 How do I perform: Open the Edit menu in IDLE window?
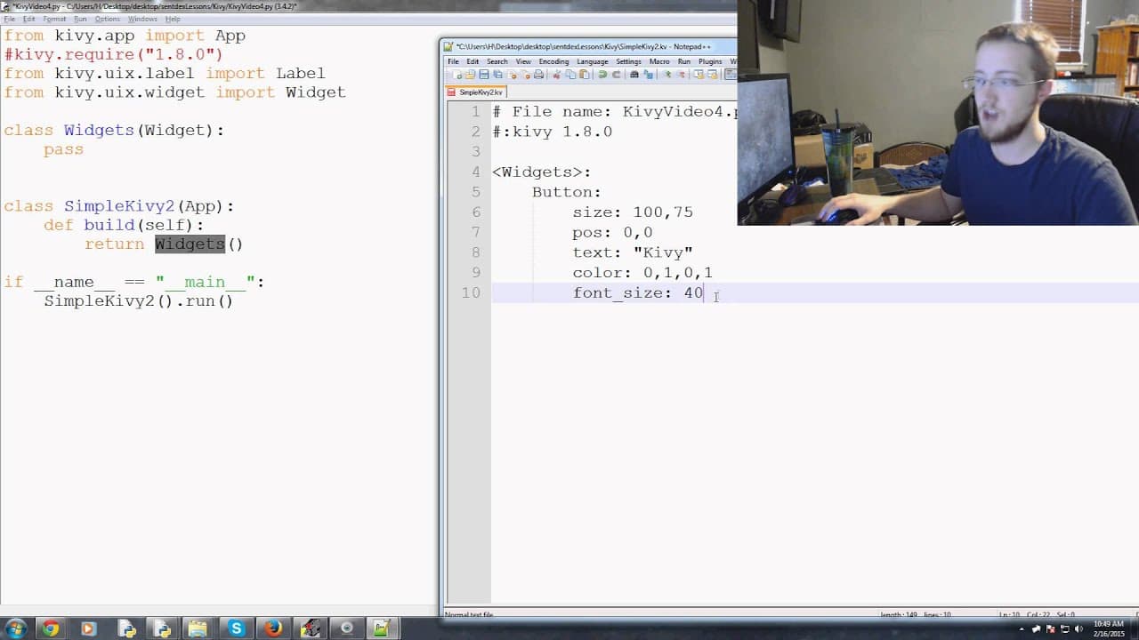coord(29,19)
